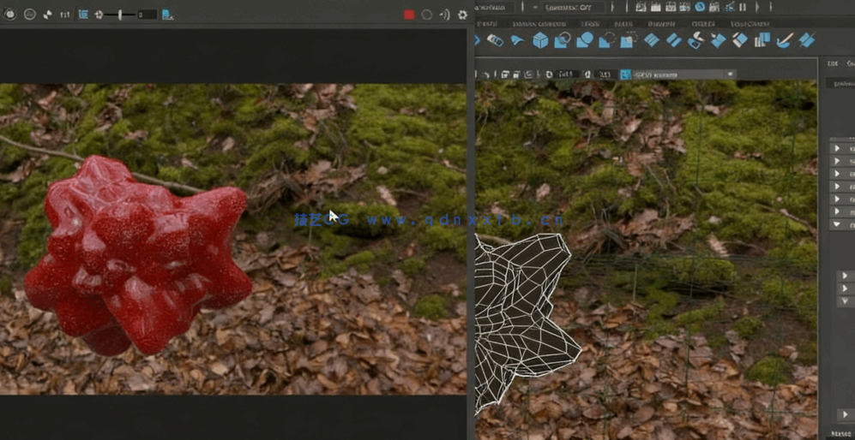Click the red stop render button
855x440 pixels.
pyautogui.click(x=409, y=15)
